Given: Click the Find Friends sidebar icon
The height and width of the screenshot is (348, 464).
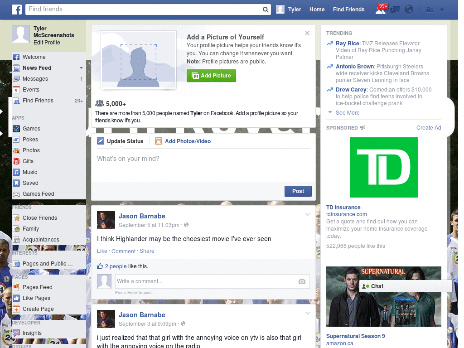Looking at the screenshot, I should coord(16,101).
